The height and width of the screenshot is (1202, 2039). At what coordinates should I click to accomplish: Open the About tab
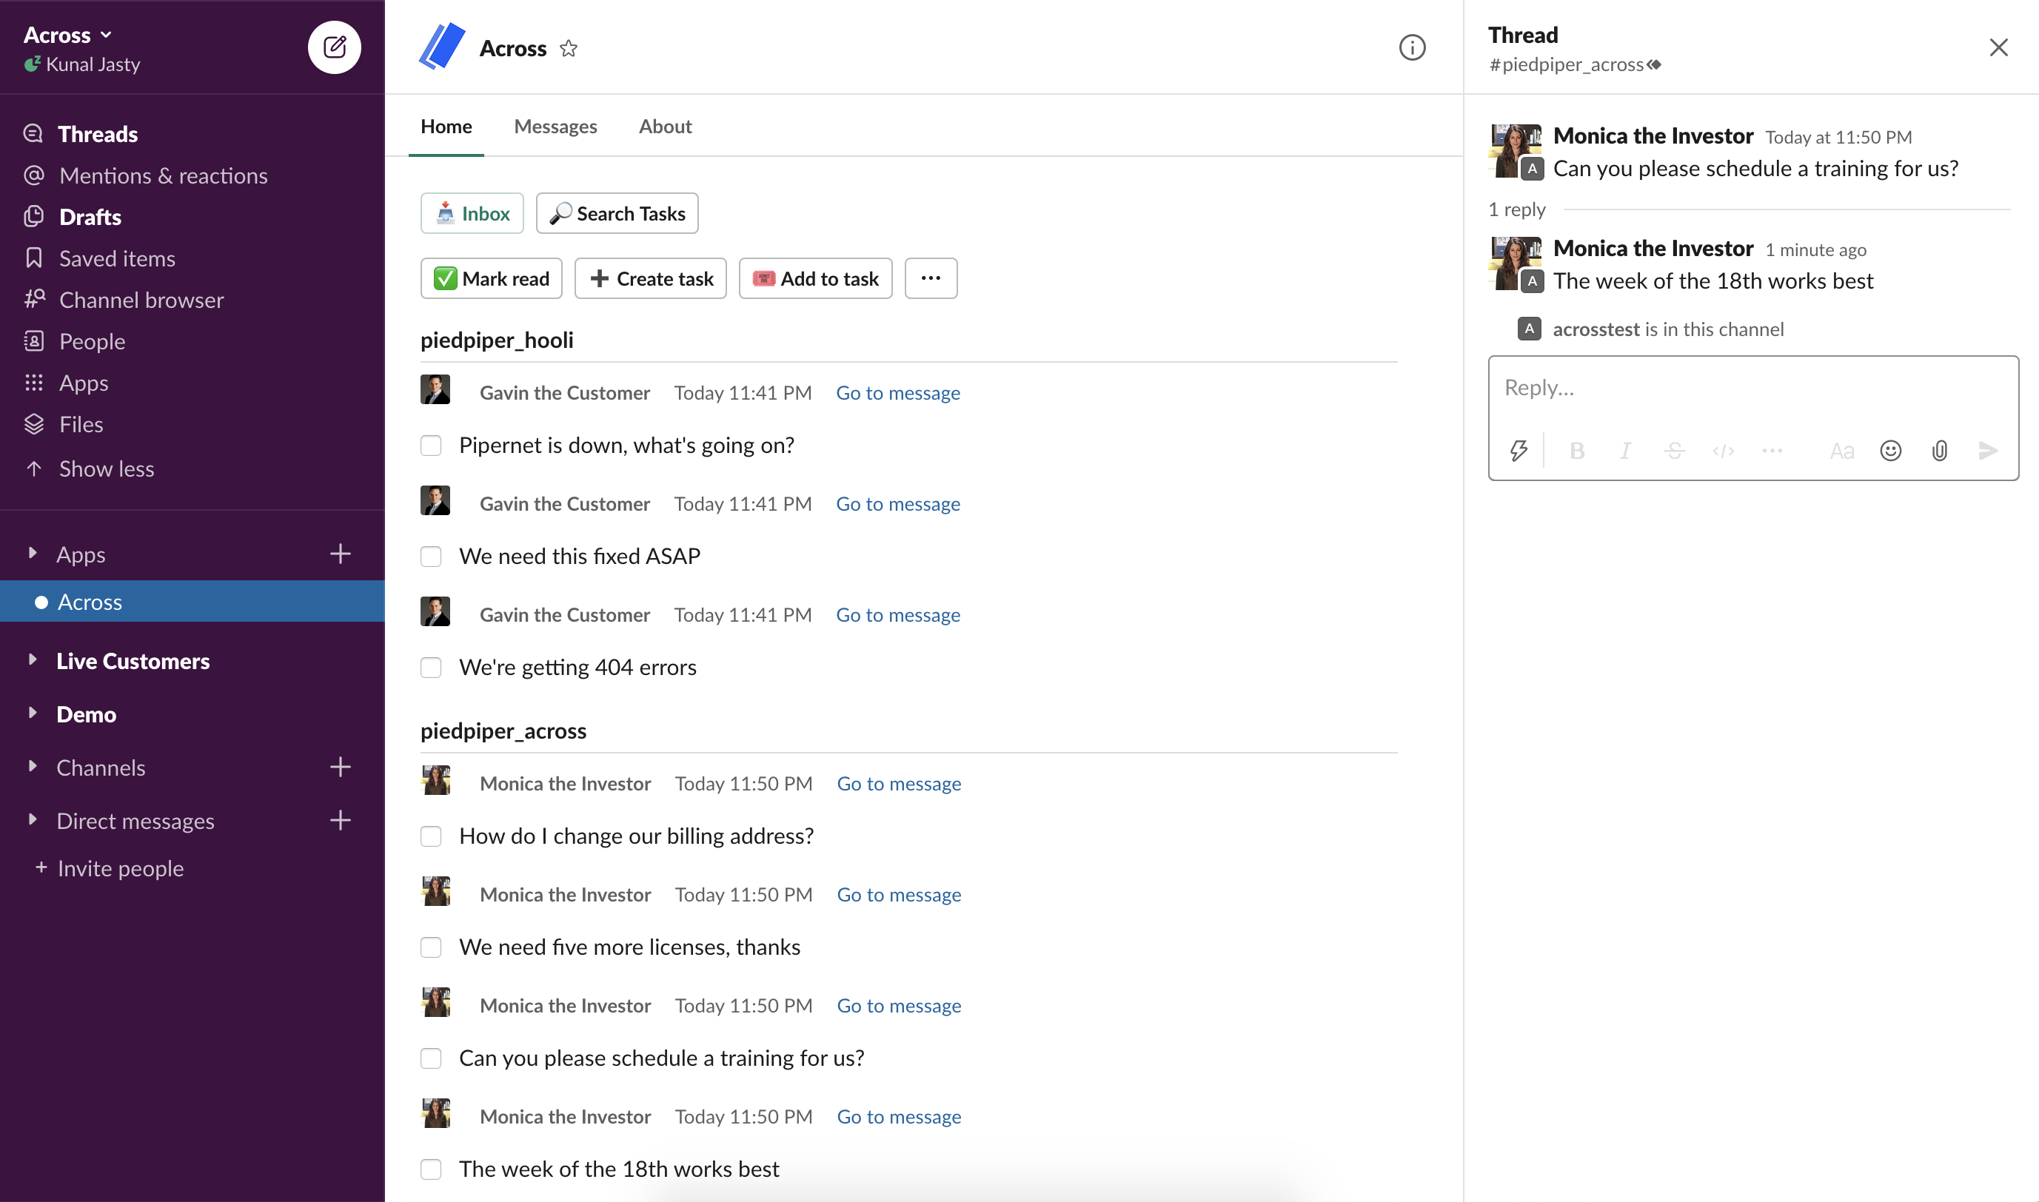[x=664, y=127]
